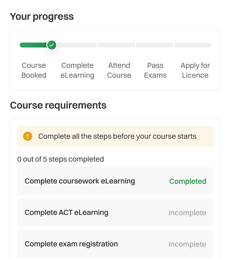Select the Course Booked progress step
This screenshot has width=231, height=259.
pyautogui.click(x=34, y=70)
